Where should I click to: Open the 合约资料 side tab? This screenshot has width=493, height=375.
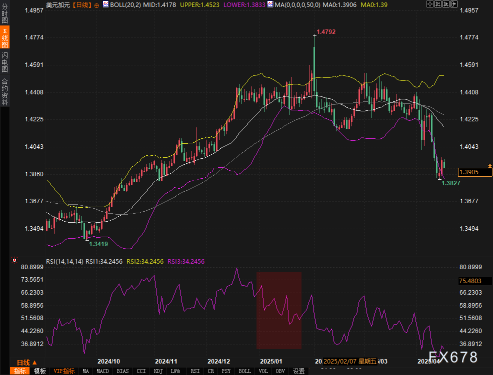click(x=4, y=91)
